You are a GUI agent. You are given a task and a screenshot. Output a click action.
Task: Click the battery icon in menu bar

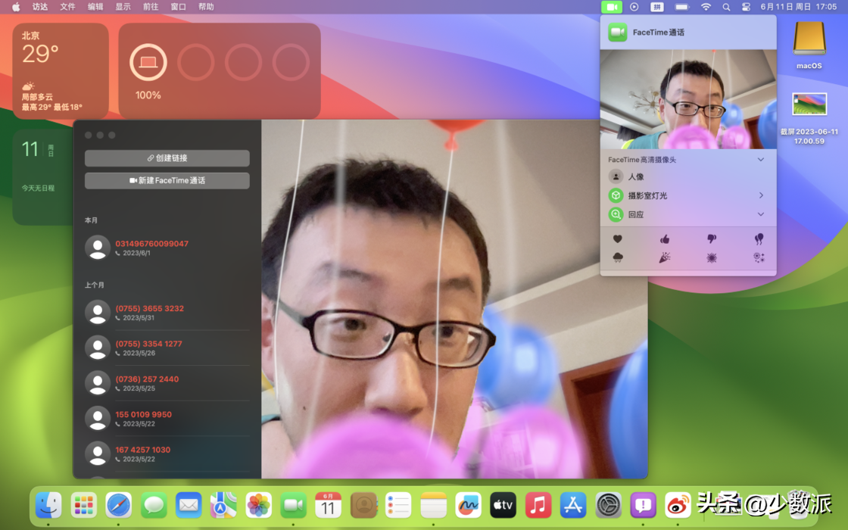682,7
